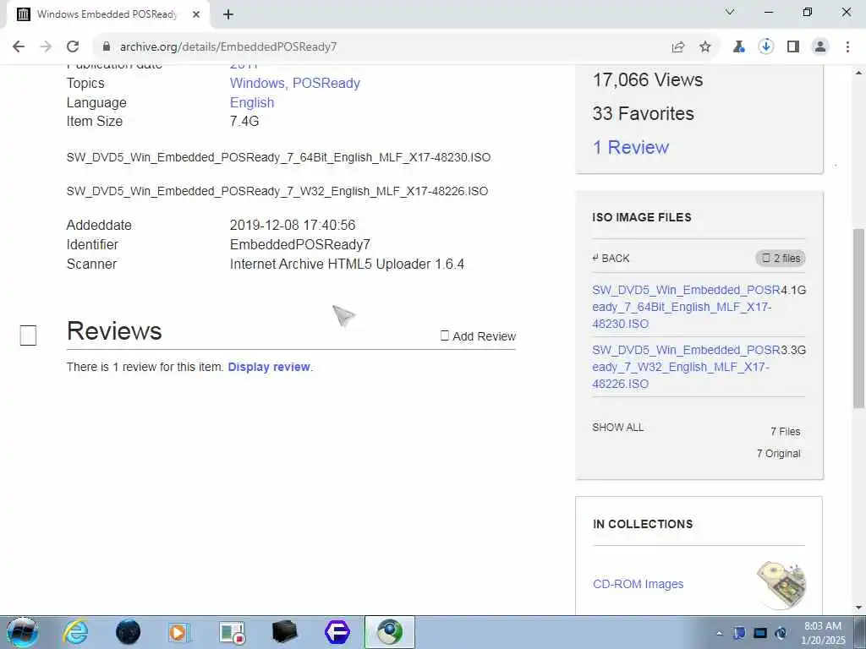Click the CD-ROM Images collection thumbnail
Image resolution: width=866 pixels, height=649 pixels.
pyautogui.click(x=781, y=585)
